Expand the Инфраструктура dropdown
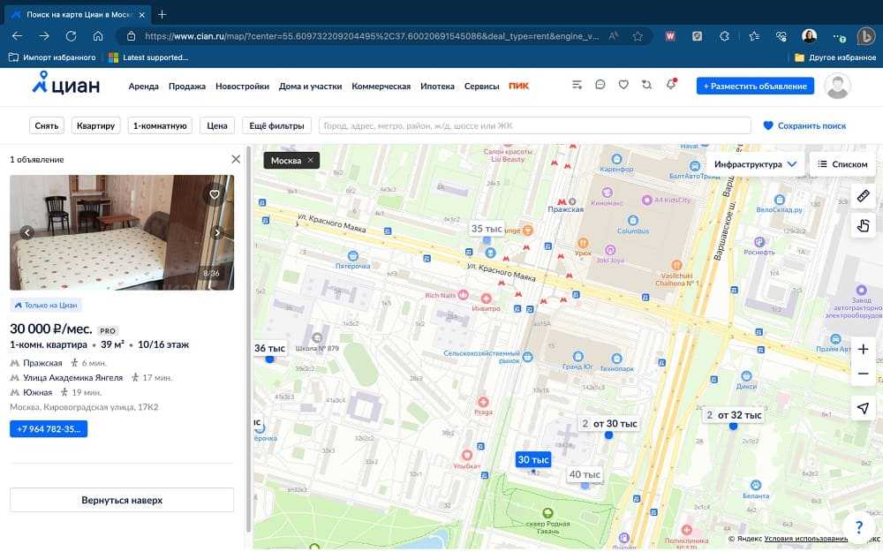The image size is (883, 552). (756, 164)
